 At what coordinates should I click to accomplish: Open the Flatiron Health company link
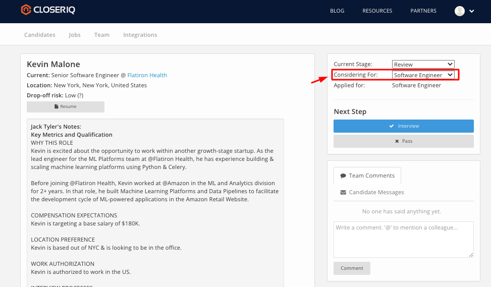pos(147,75)
